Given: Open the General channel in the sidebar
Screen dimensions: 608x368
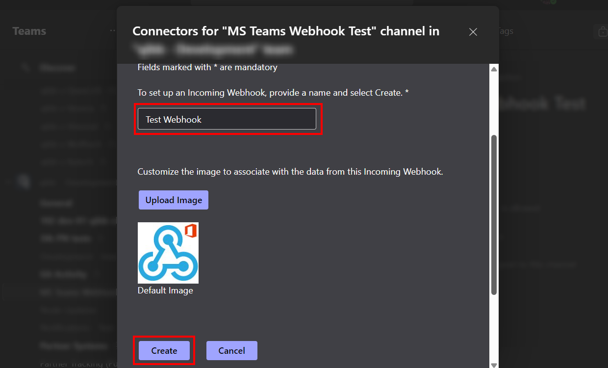Looking at the screenshot, I should tap(56, 203).
